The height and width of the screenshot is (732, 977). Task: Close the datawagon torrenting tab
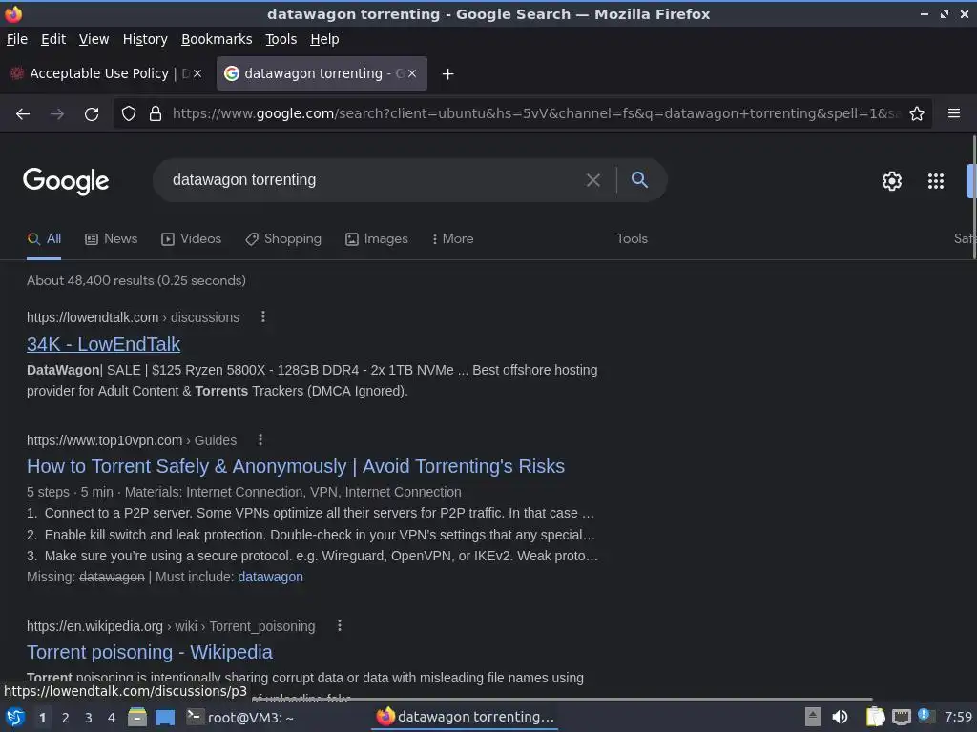(412, 73)
